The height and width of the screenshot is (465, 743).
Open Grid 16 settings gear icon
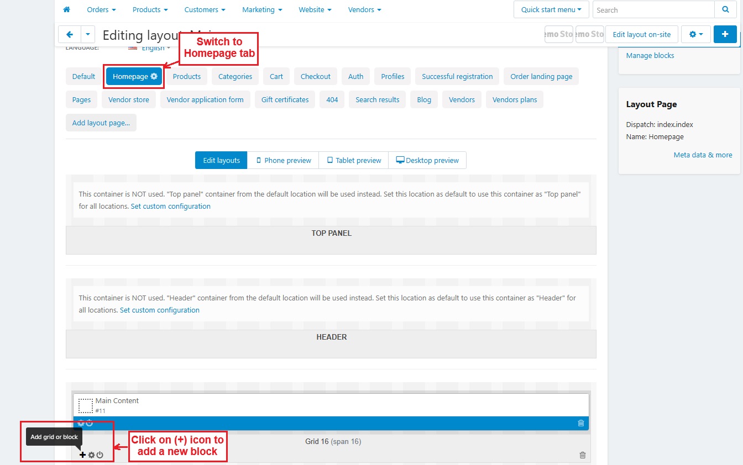[92, 455]
